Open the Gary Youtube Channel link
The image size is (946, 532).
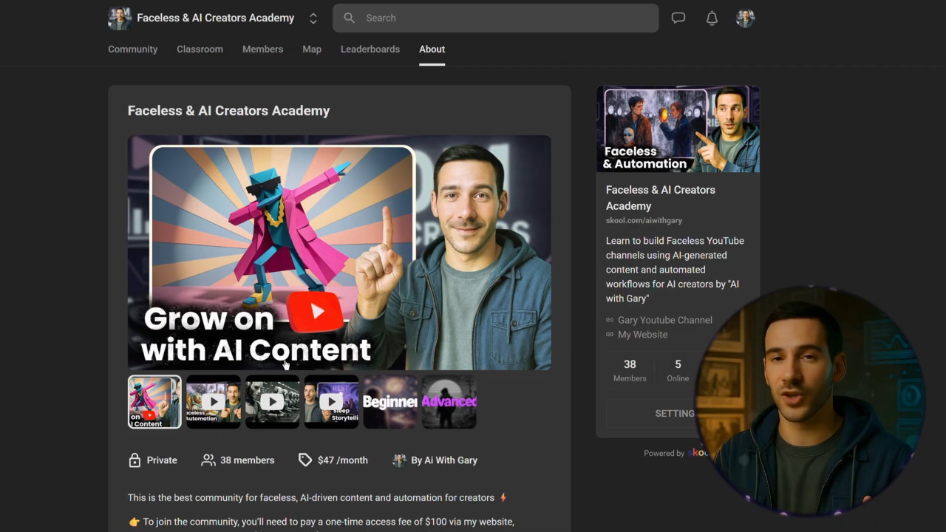tap(665, 320)
